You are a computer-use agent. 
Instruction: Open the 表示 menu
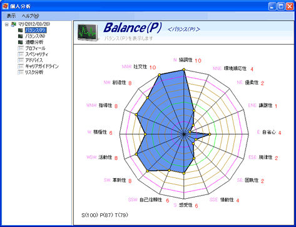point(11,16)
